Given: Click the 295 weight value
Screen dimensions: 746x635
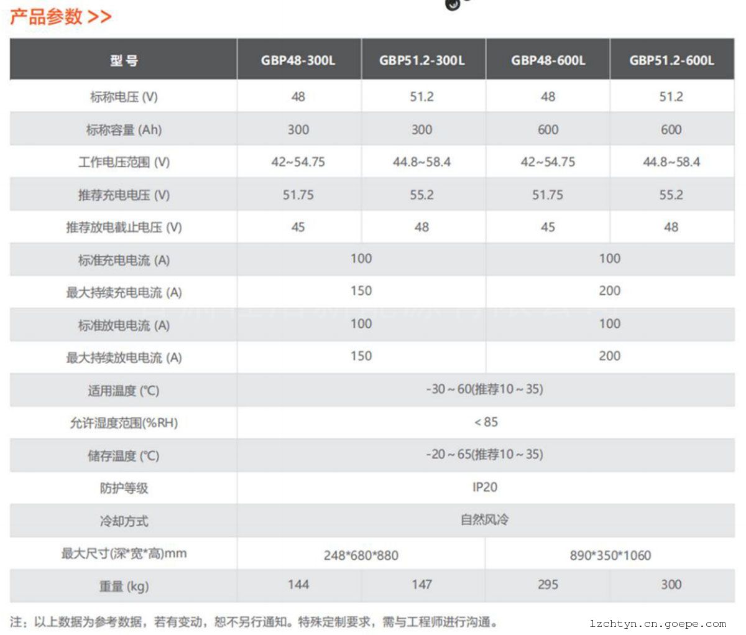Looking at the screenshot, I should (548, 585).
